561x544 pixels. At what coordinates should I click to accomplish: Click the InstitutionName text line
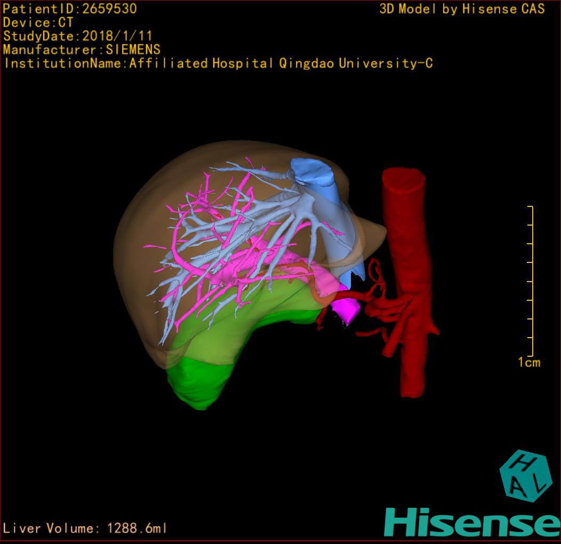pos(218,63)
